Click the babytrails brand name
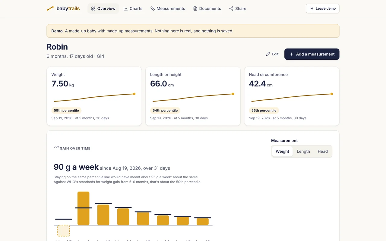The width and height of the screenshot is (386, 241). coord(68,8)
